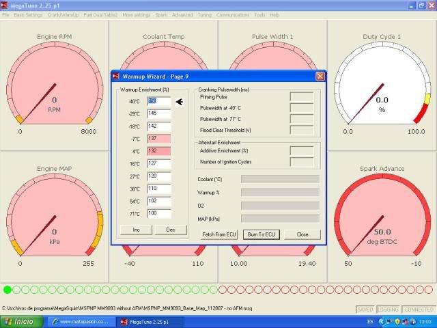Click the 16°C enrichment field showing 127
437x328 pixels.
click(x=159, y=164)
